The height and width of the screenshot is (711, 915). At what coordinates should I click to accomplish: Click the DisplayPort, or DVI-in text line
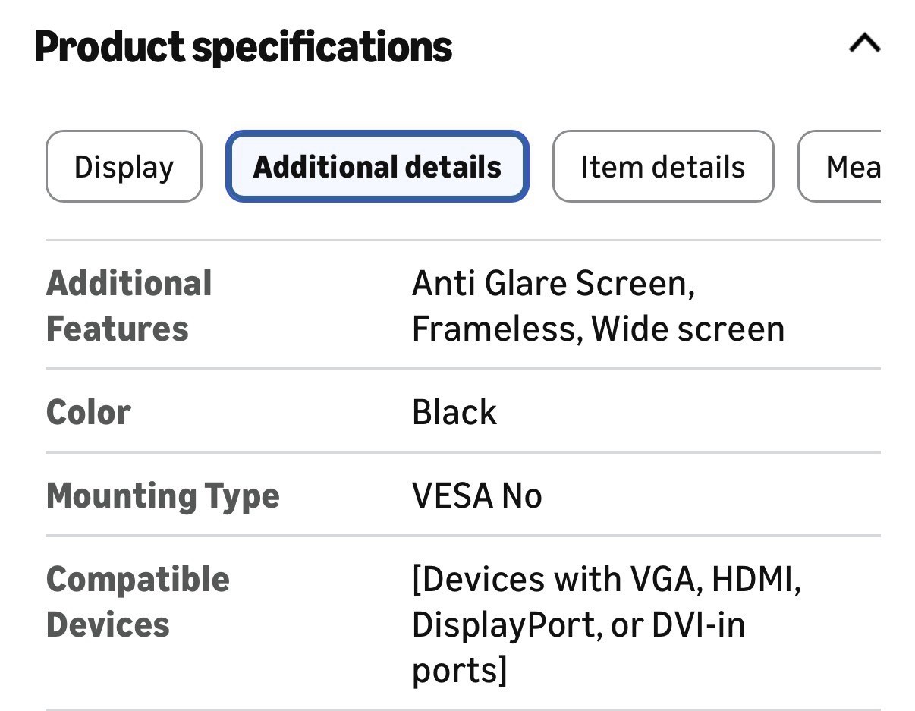pyautogui.click(x=578, y=625)
